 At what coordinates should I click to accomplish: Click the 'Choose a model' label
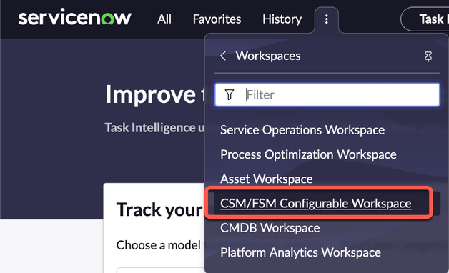point(158,245)
